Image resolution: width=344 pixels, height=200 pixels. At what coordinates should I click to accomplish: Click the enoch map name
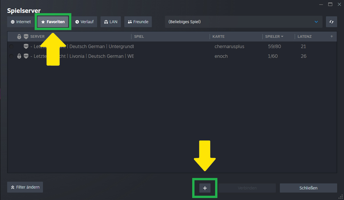click(221, 56)
